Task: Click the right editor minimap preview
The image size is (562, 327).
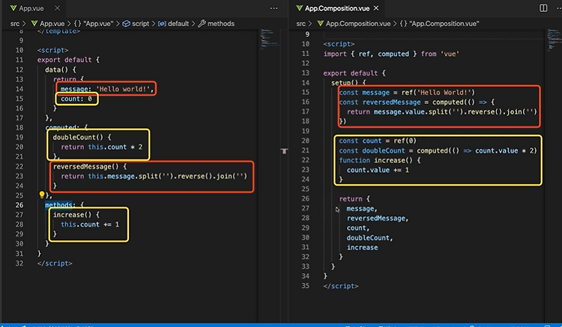Action: [554, 40]
